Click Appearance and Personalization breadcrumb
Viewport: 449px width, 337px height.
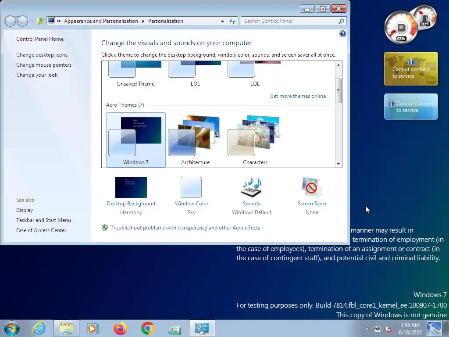coord(101,21)
